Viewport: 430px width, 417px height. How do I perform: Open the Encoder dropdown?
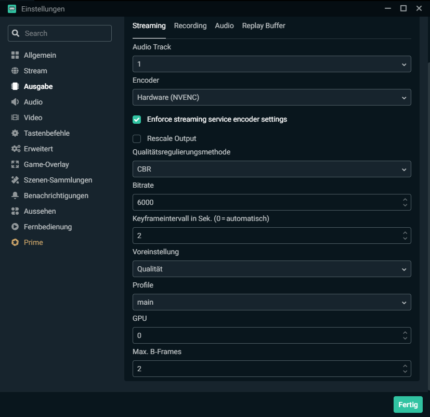point(271,97)
